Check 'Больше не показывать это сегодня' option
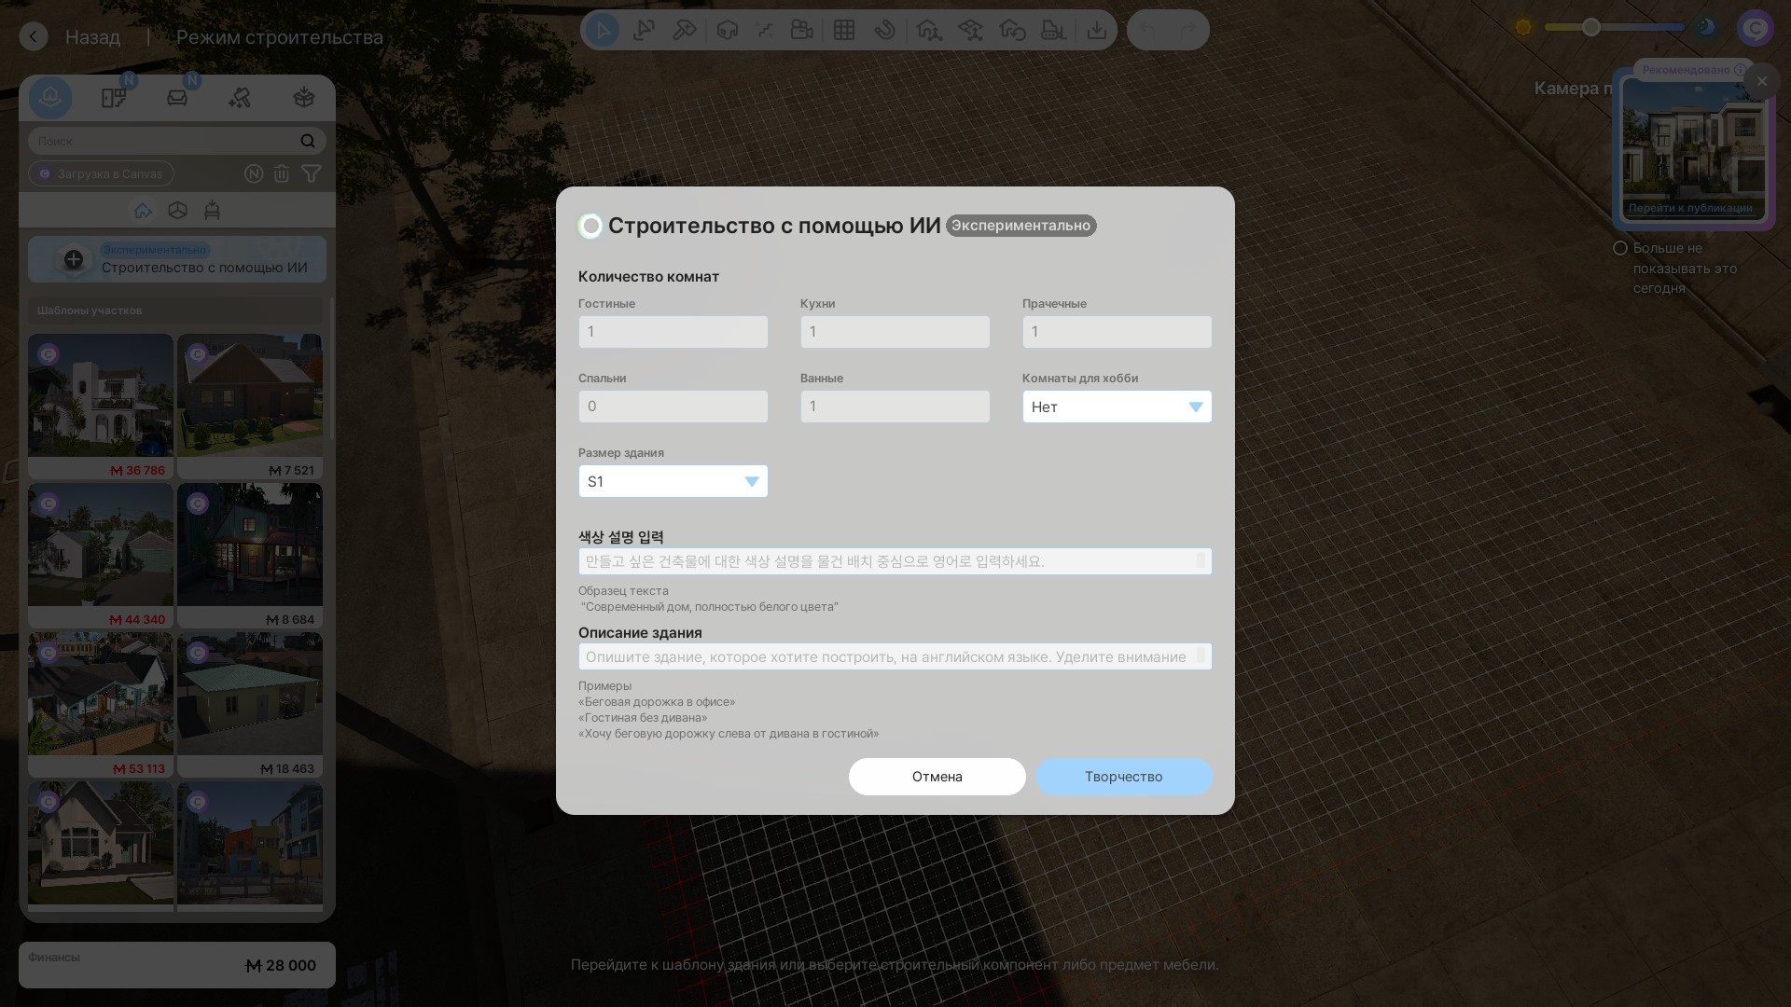Viewport: 1791px width, 1007px height. pos(1620,248)
